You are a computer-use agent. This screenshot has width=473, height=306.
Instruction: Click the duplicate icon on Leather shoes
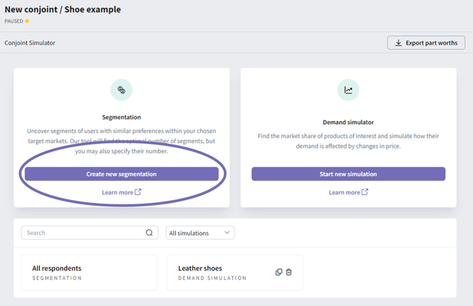278,272
